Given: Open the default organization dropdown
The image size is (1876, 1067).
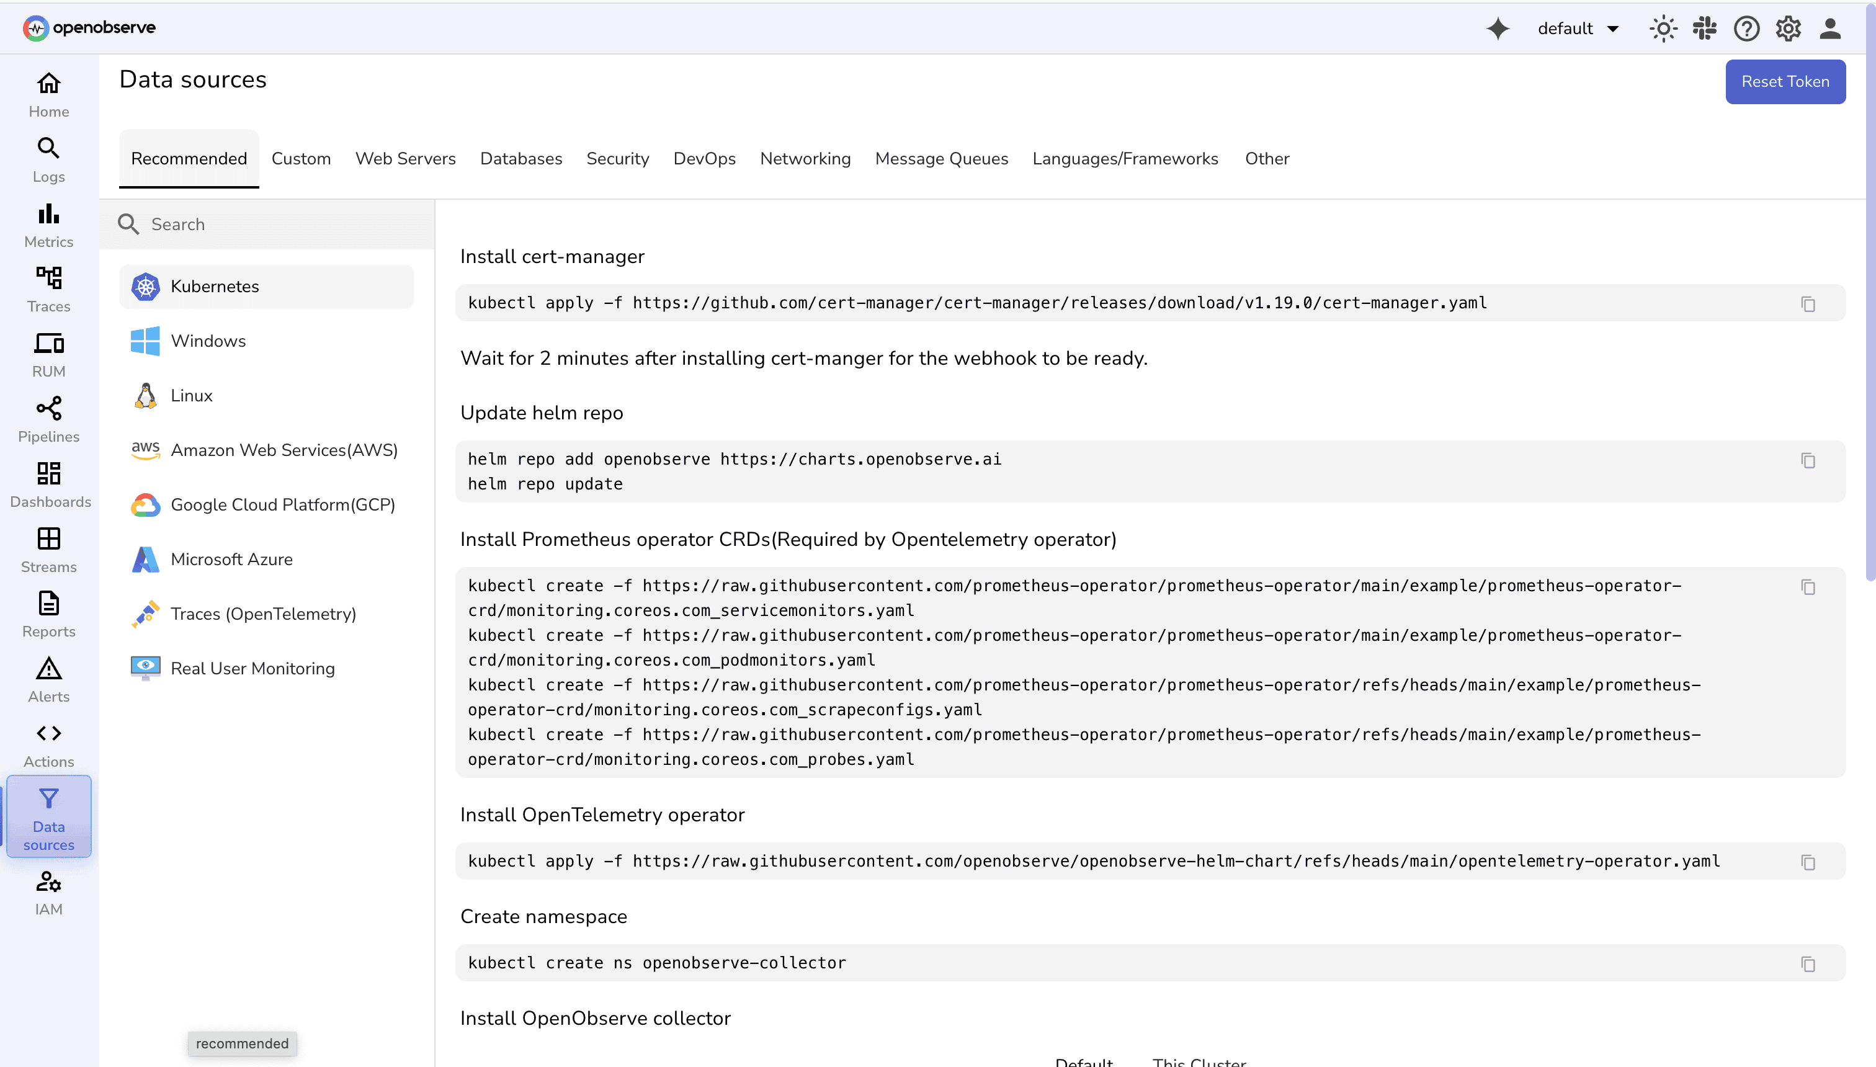Looking at the screenshot, I should click(1578, 28).
